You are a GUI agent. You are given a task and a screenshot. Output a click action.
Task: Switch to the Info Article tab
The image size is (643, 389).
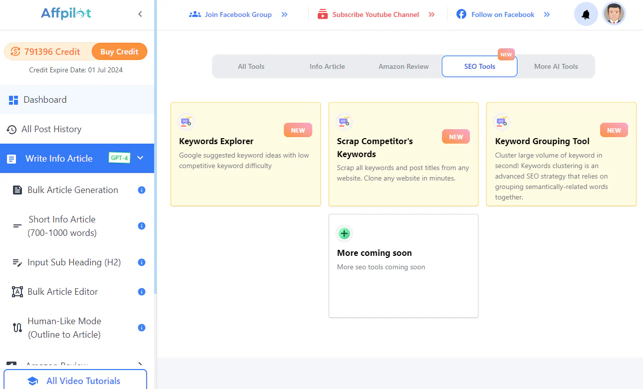pyautogui.click(x=327, y=66)
